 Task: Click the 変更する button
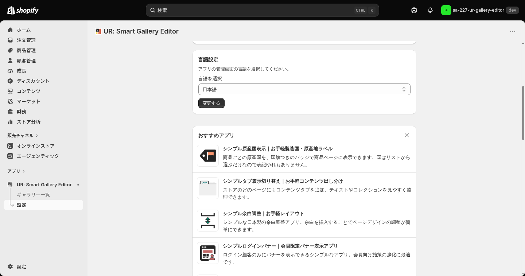211,103
